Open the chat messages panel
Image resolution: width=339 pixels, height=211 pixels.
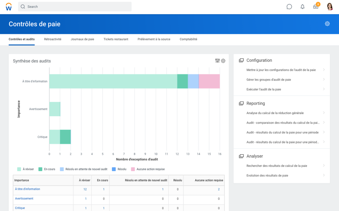pyautogui.click(x=289, y=6)
